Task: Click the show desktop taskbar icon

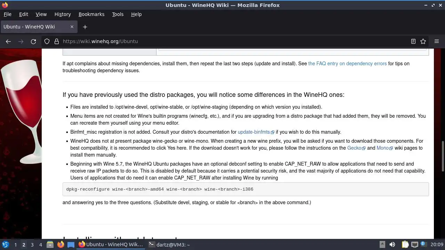Action: [x=71, y=244]
